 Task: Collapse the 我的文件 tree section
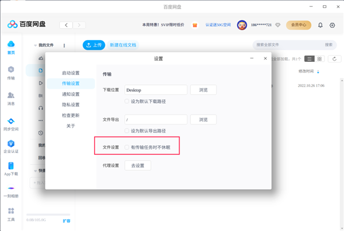36,45
